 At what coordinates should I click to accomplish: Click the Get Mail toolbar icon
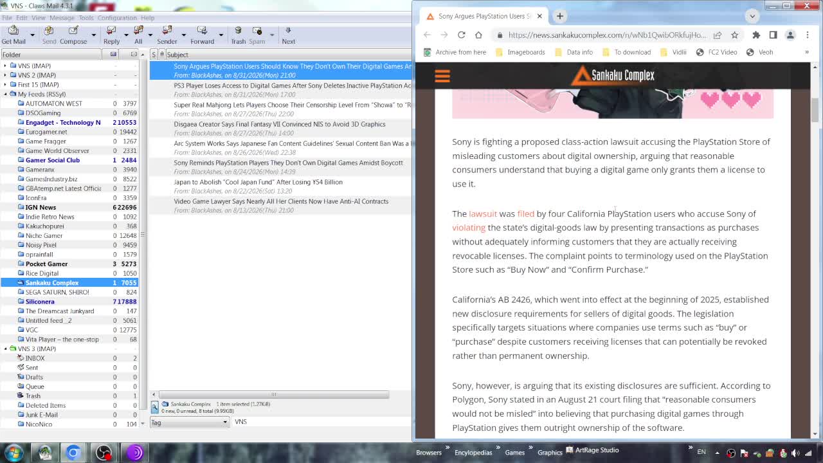pyautogui.click(x=14, y=31)
